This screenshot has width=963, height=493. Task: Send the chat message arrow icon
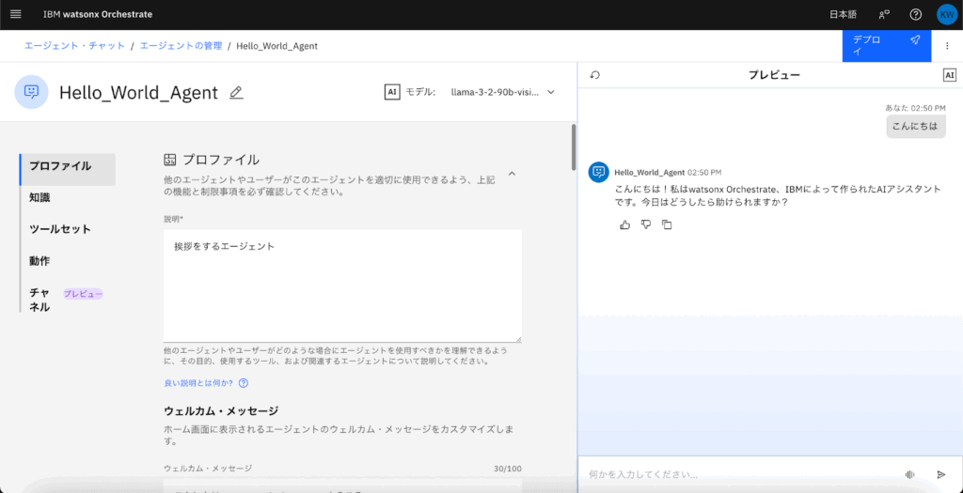(940, 474)
